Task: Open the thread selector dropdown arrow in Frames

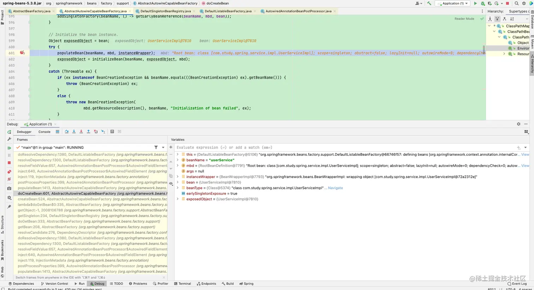Action: [x=163, y=147]
